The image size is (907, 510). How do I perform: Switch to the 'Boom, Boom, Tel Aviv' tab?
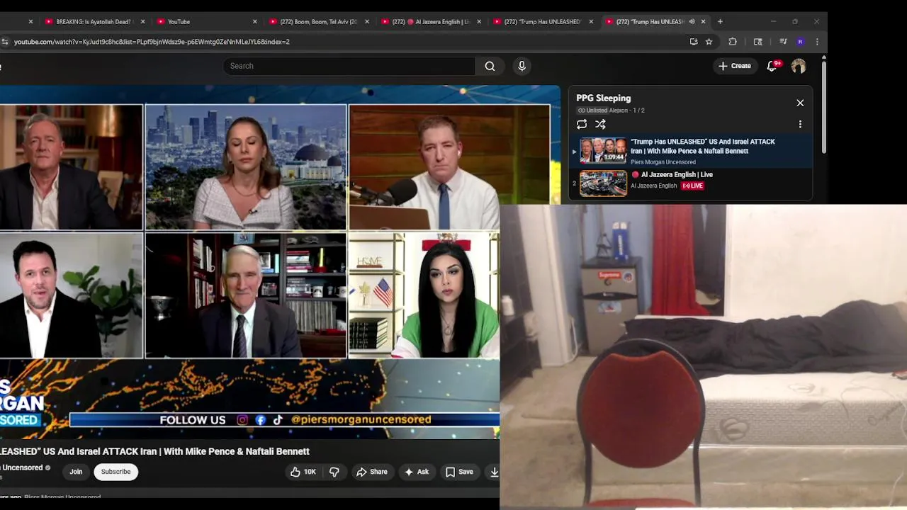[317, 21]
